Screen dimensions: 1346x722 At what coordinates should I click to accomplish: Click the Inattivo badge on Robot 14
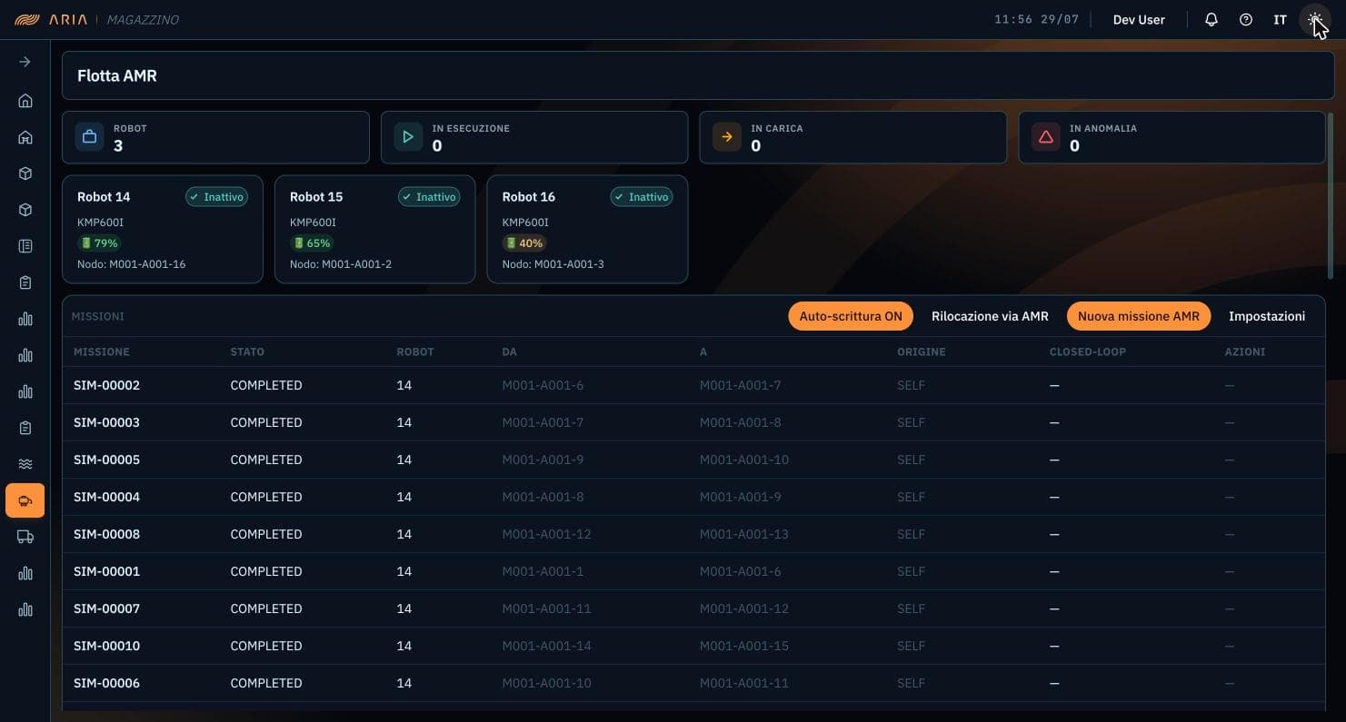pyautogui.click(x=217, y=197)
